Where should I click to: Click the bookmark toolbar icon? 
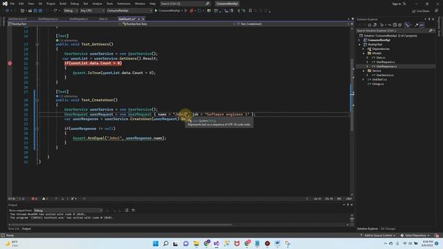[251, 11]
